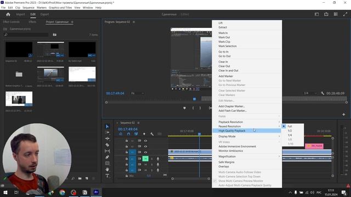Viewport: 351px width, 197px height.
Task: Click the timeline horizontal zoom left handle
Action: [172, 179]
